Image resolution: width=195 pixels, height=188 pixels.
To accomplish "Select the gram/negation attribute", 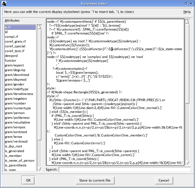I will click(x=20, y=99).
